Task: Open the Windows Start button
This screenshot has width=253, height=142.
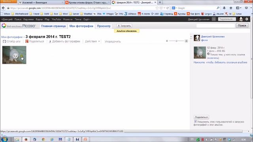Action: click(x=4, y=139)
